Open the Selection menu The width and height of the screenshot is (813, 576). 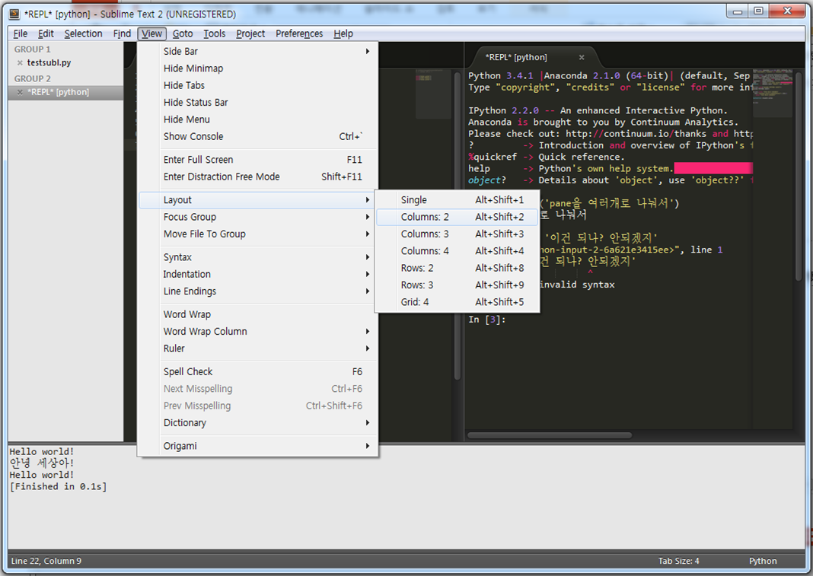[x=83, y=33]
